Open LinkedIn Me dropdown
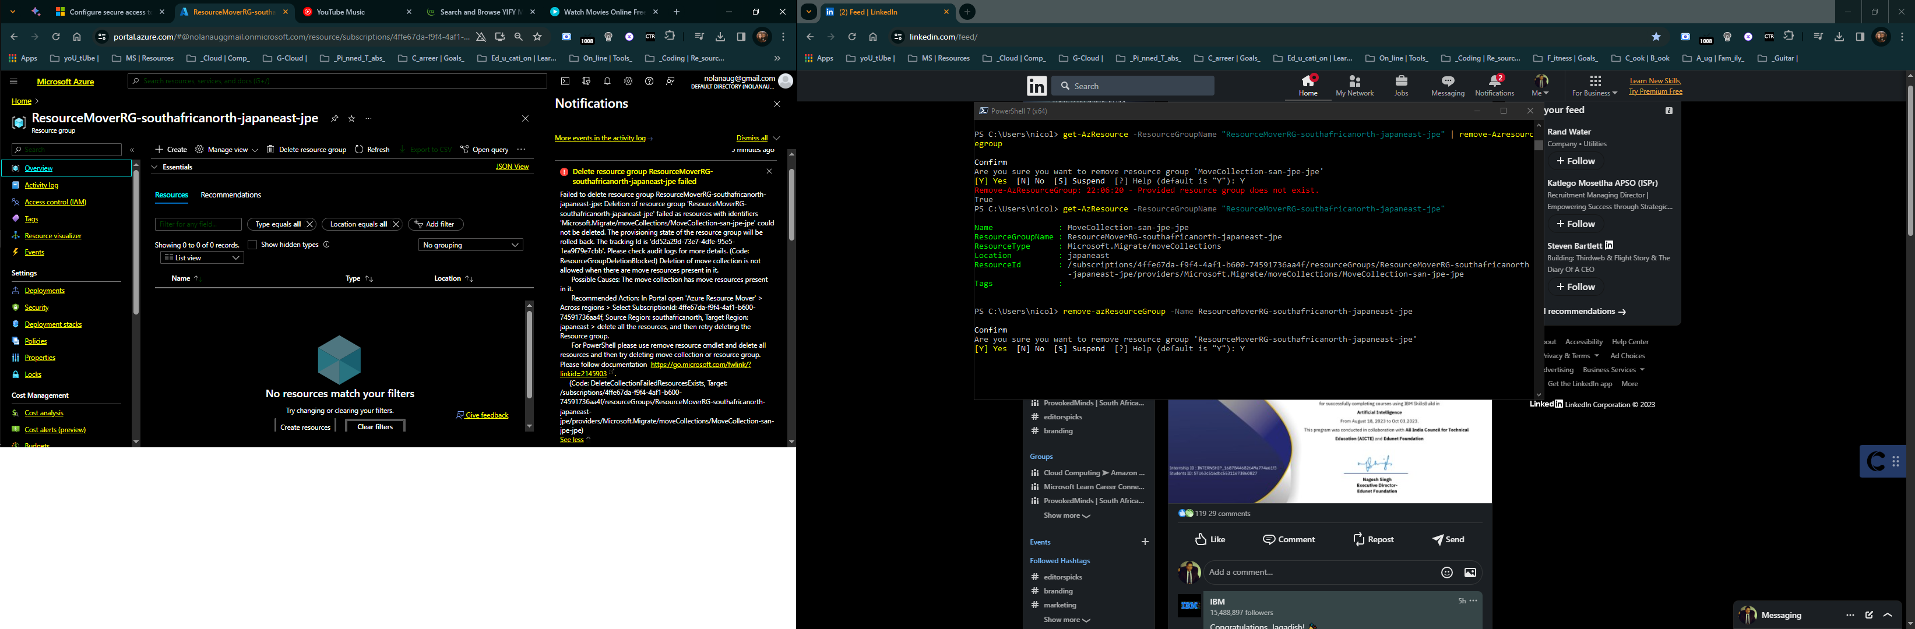1915x629 pixels. click(x=1540, y=86)
